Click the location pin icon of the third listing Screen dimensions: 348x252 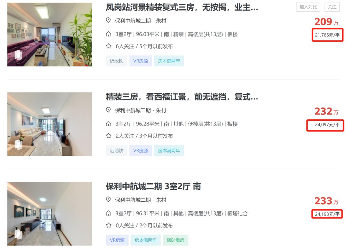point(108,199)
